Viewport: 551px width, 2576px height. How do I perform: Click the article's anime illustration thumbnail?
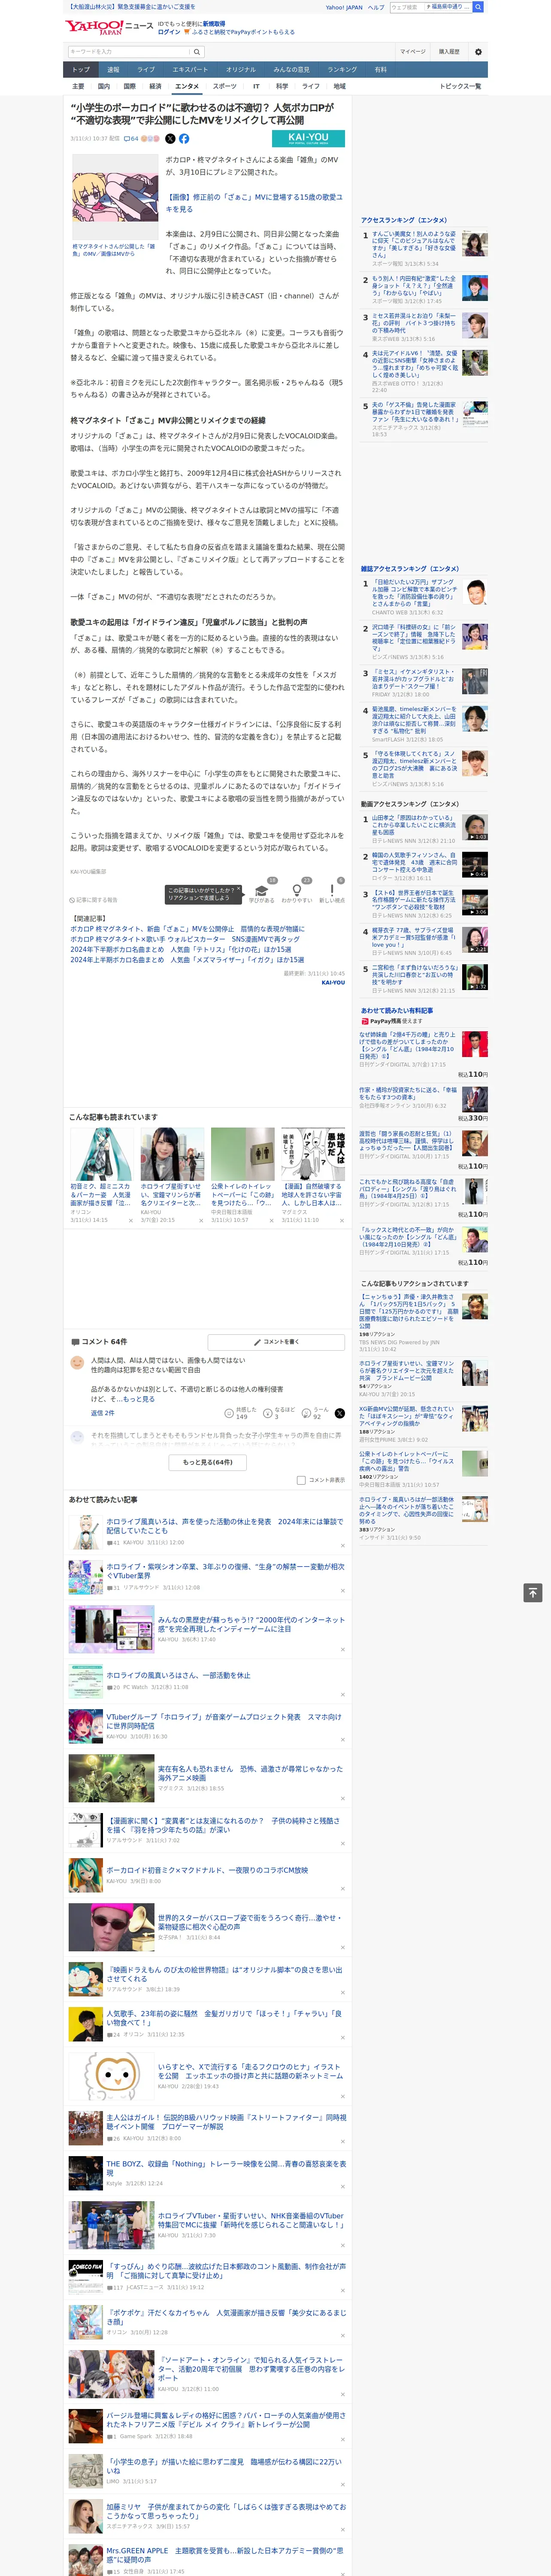pyautogui.click(x=115, y=197)
